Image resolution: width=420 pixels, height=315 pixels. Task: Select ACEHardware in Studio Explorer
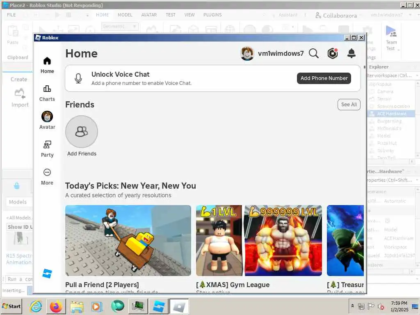coord(391,114)
